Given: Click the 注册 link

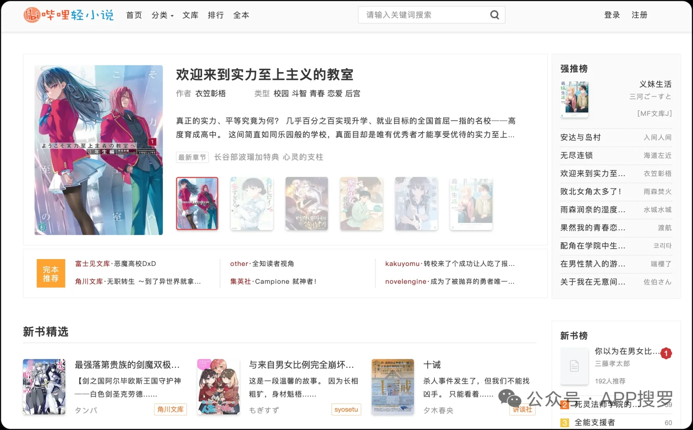Looking at the screenshot, I should [640, 15].
